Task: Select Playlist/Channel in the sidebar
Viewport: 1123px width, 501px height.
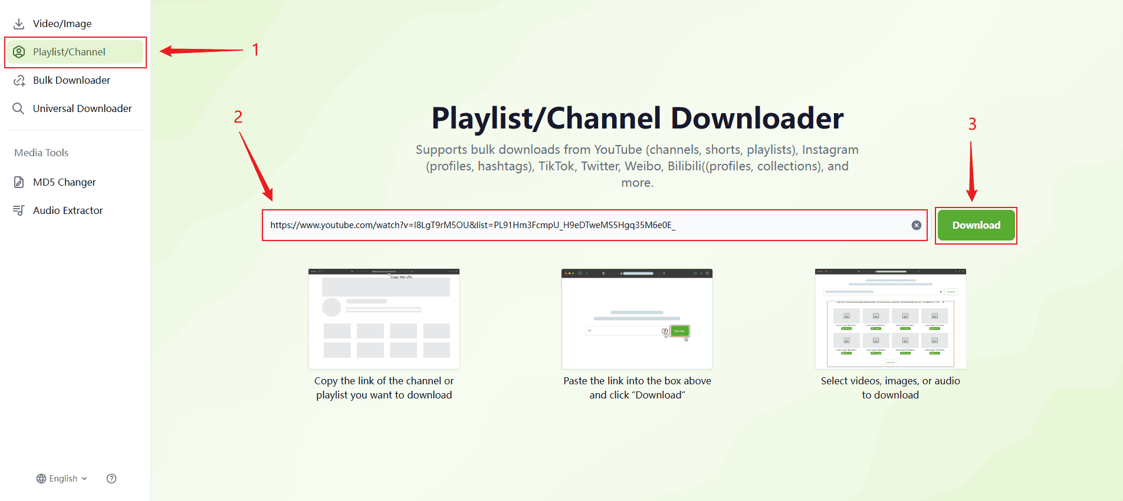Action: pyautogui.click(x=75, y=52)
